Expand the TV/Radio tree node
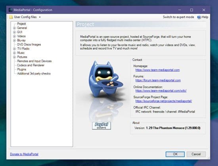 [x=14, y=49]
